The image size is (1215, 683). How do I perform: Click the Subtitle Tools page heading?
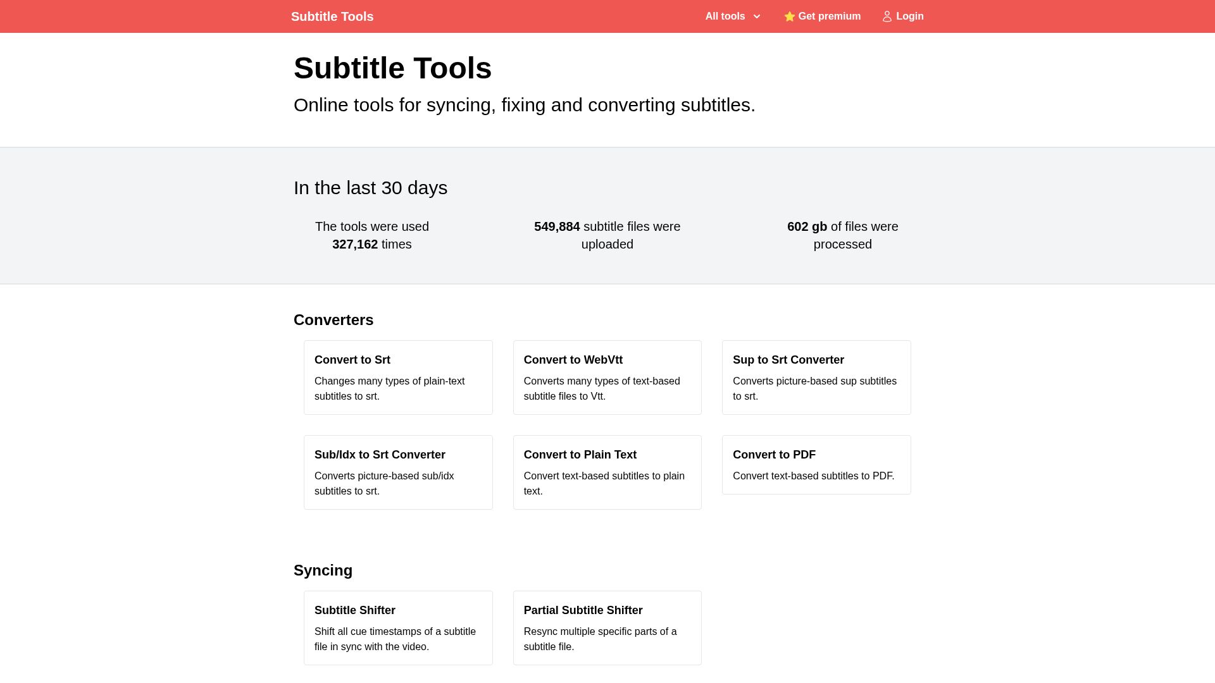coord(392,68)
